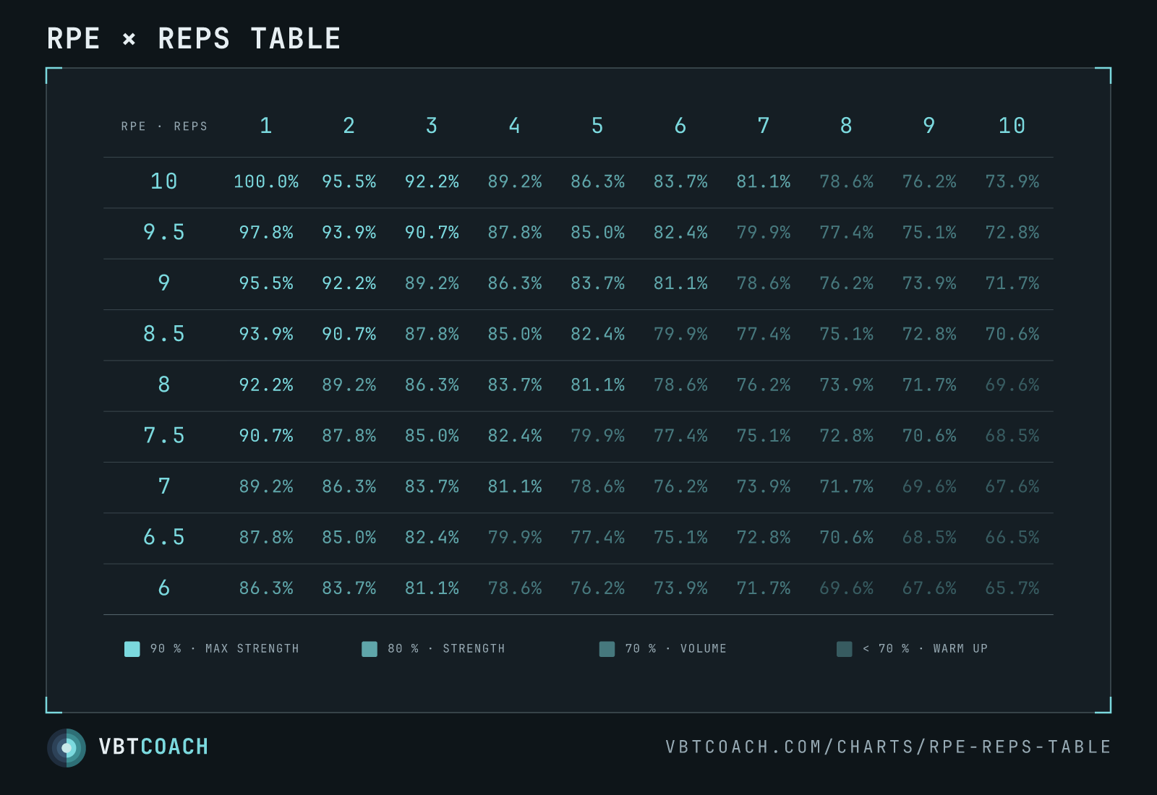Click 90.7% in the RPE 7.5 row
1157x795 pixels.
click(266, 435)
